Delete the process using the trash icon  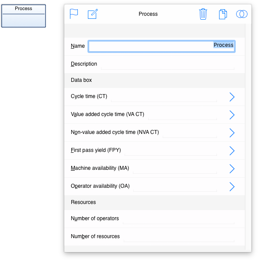coord(203,14)
